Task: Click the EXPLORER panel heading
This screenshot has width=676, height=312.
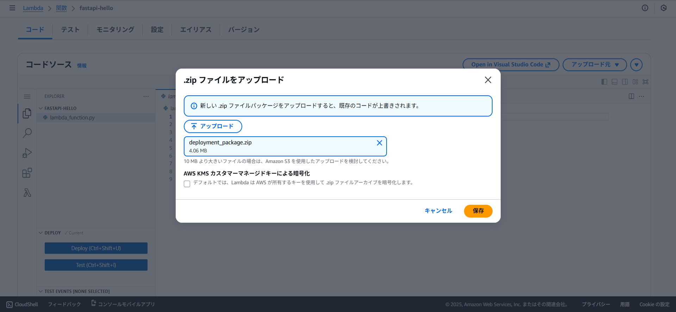Action: pyautogui.click(x=54, y=96)
